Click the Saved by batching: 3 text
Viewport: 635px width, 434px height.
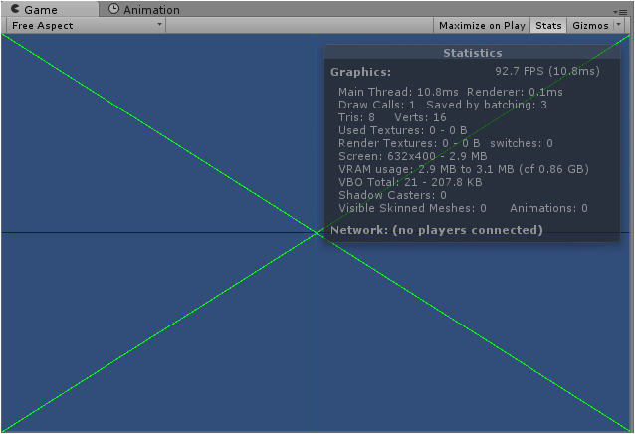[487, 105]
